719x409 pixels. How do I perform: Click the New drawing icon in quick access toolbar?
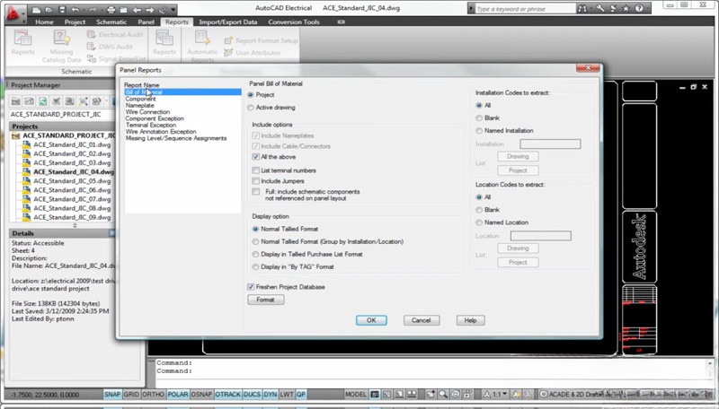pyautogui.click(x=37, y=9)
